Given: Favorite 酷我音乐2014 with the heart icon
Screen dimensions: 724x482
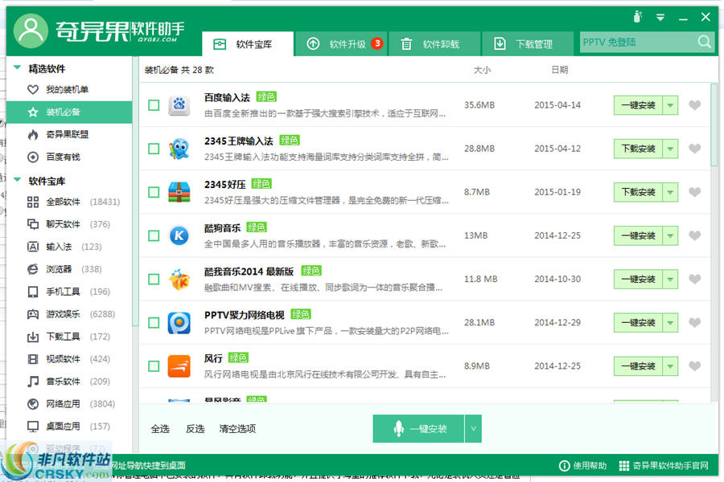Looking at the screenshot, I should pyautogui.click(x=694, y=279).
